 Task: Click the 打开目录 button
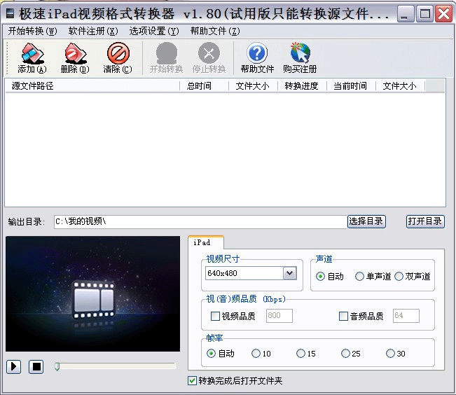pos(425,221)
